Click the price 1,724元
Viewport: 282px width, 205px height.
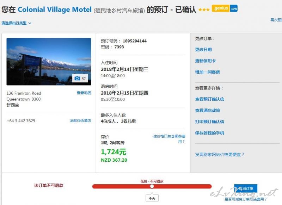(114, 152)
